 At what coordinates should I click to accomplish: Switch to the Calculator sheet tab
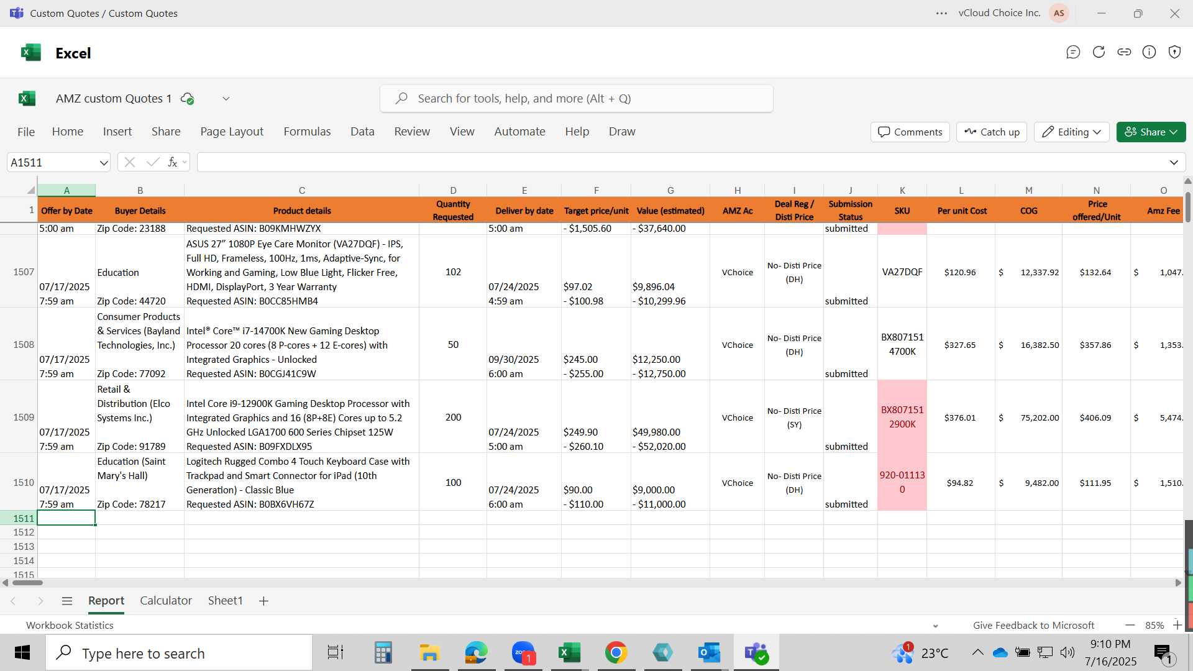coord(166,601)
